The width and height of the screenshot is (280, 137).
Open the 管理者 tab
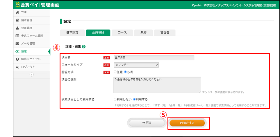click(165, 33)
